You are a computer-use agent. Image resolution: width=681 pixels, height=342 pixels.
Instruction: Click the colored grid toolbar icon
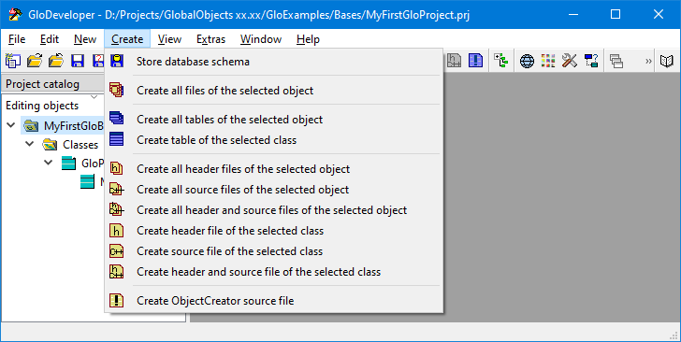coord(548,61)
